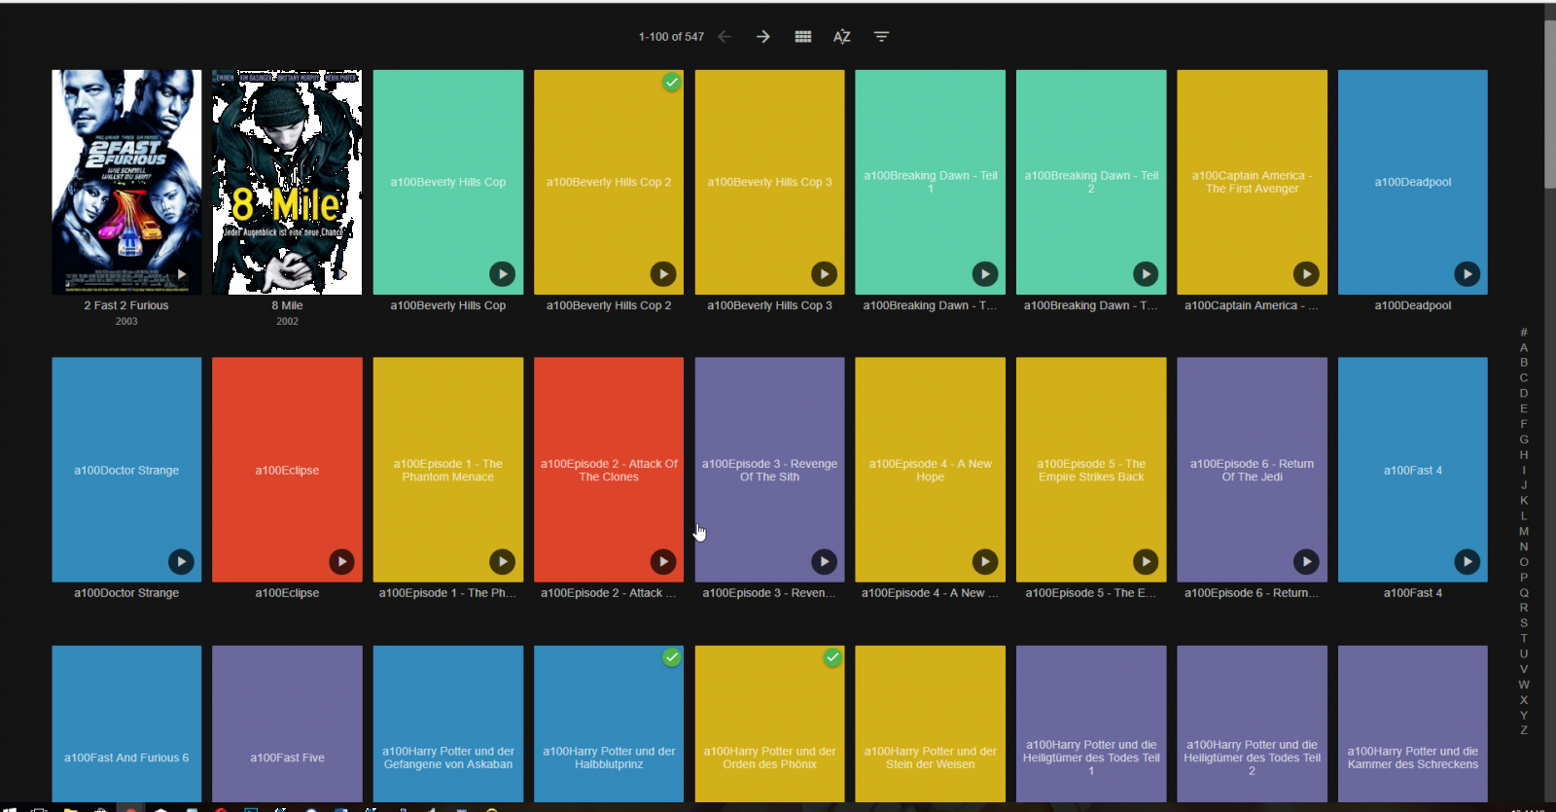1556x812 pixels.
Task: Open Harry Potter und der Stein der Weisen card
Action: (931, 724)
